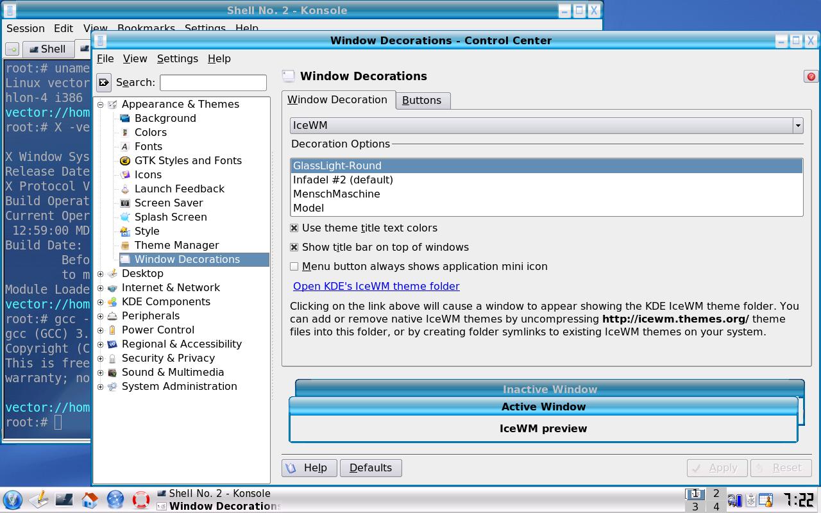This screenshot has width=821, height=513.
Task: Select the Icons module icon
Action: coord(125,174)
